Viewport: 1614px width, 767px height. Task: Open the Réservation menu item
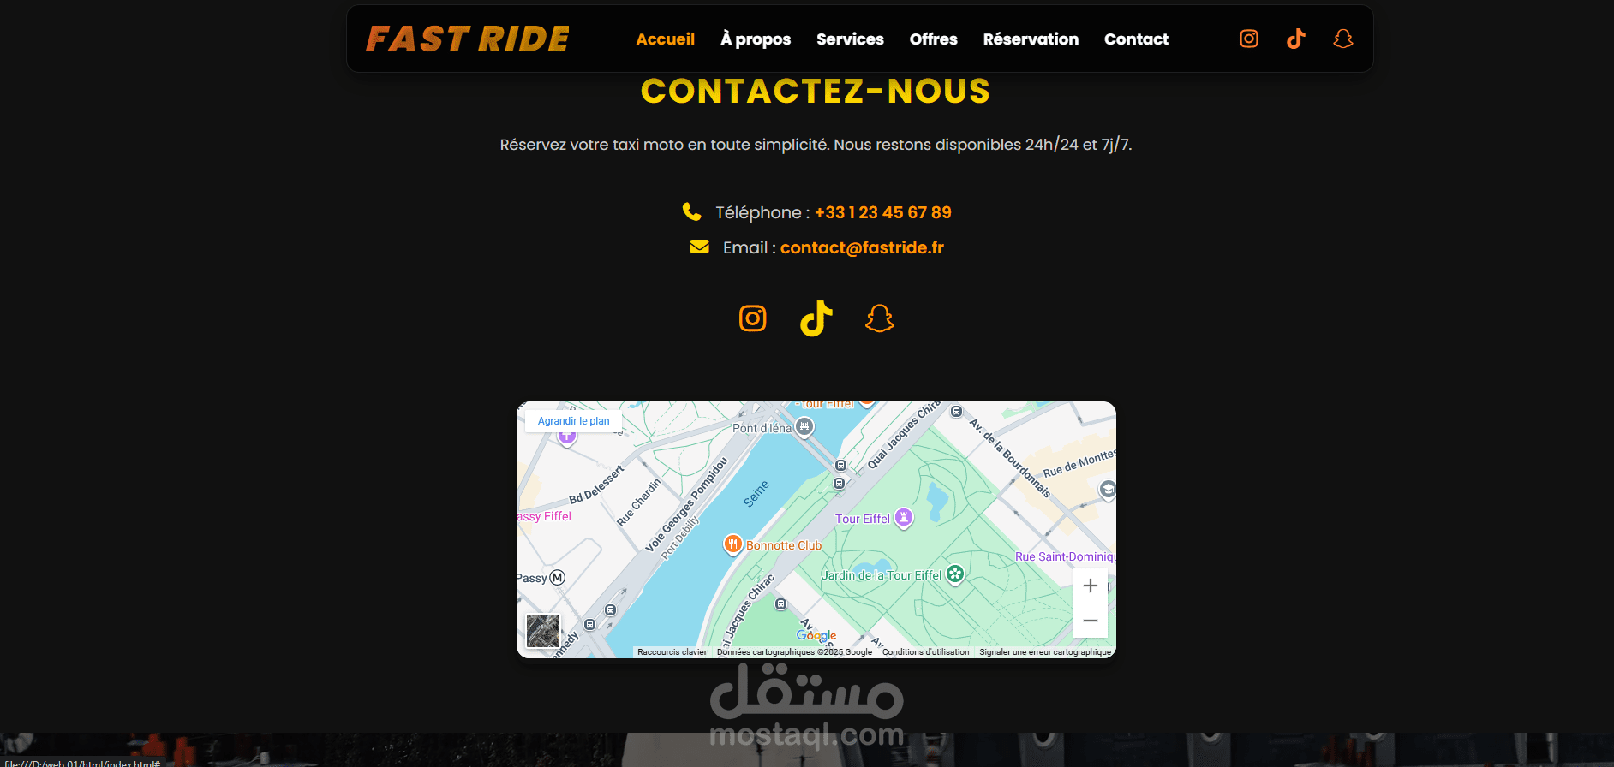point(1031,39)
